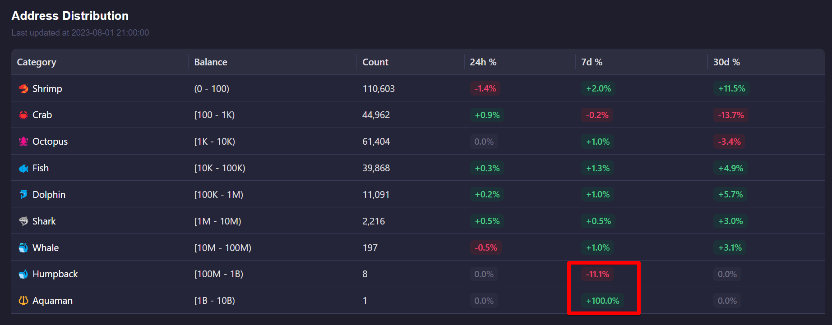
Task: Click the Shrimp 7d badge +2.0%
Action: coord(598,89)
